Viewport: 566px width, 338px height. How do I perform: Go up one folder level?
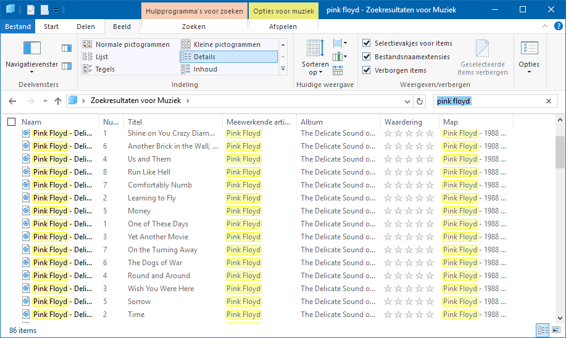coord(58,101)
